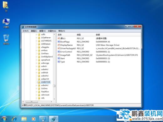Select the usbohci key in the tree

click(45, 76)
